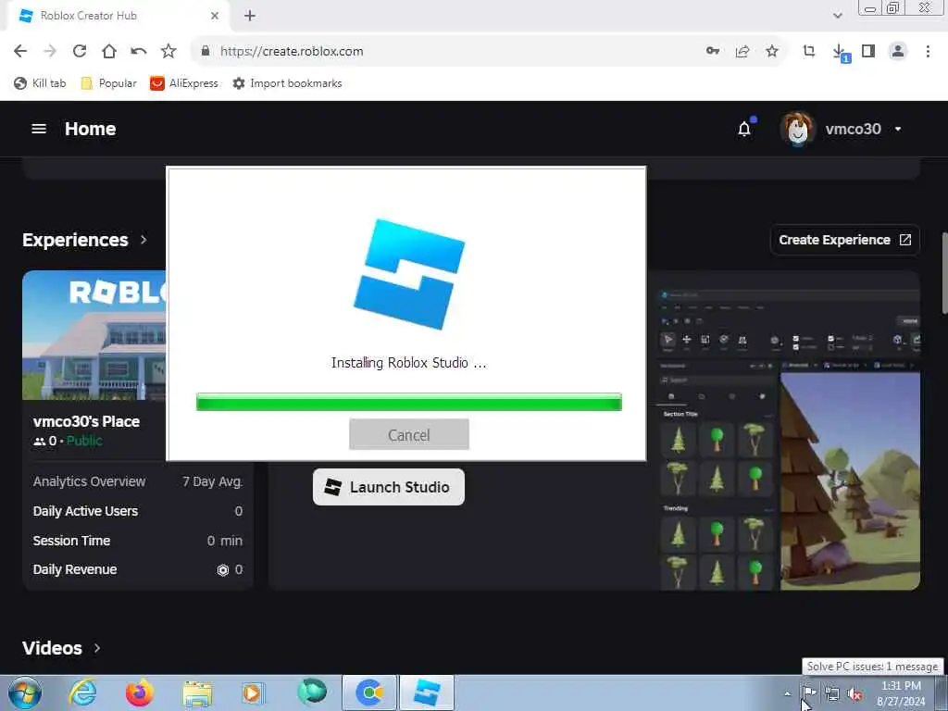Viewport: 948px width, 711px height.
Task: Click the Installing Roblox Studio progress bar
Action: (408, 402)
